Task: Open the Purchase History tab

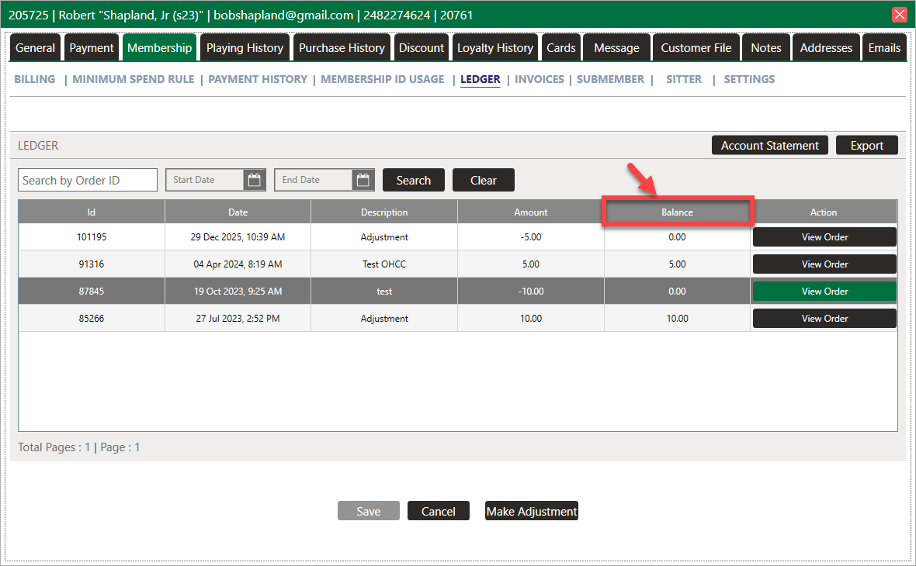Action: (342, 48)
